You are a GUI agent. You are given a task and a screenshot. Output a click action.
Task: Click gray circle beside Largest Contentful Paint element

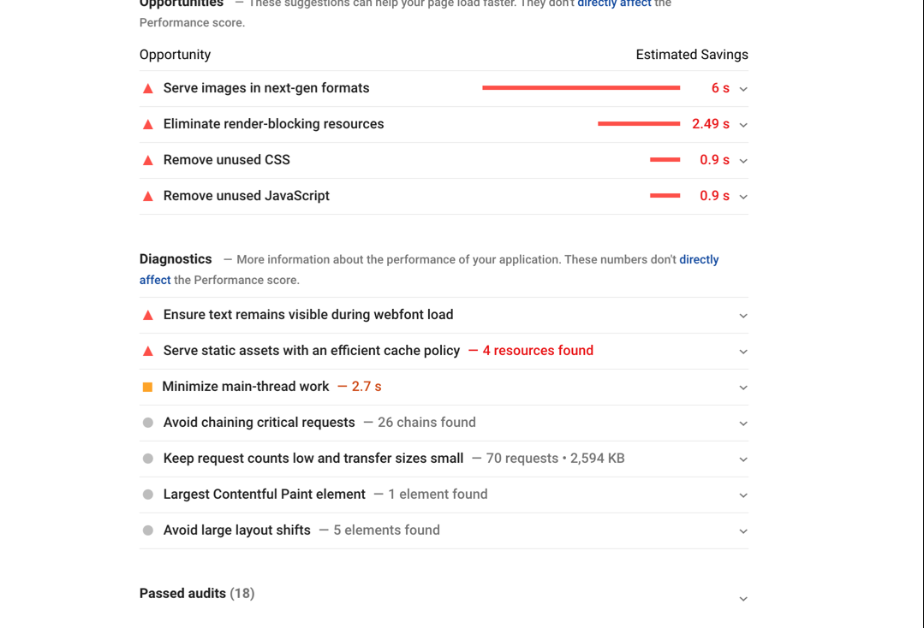coord(148,495)
